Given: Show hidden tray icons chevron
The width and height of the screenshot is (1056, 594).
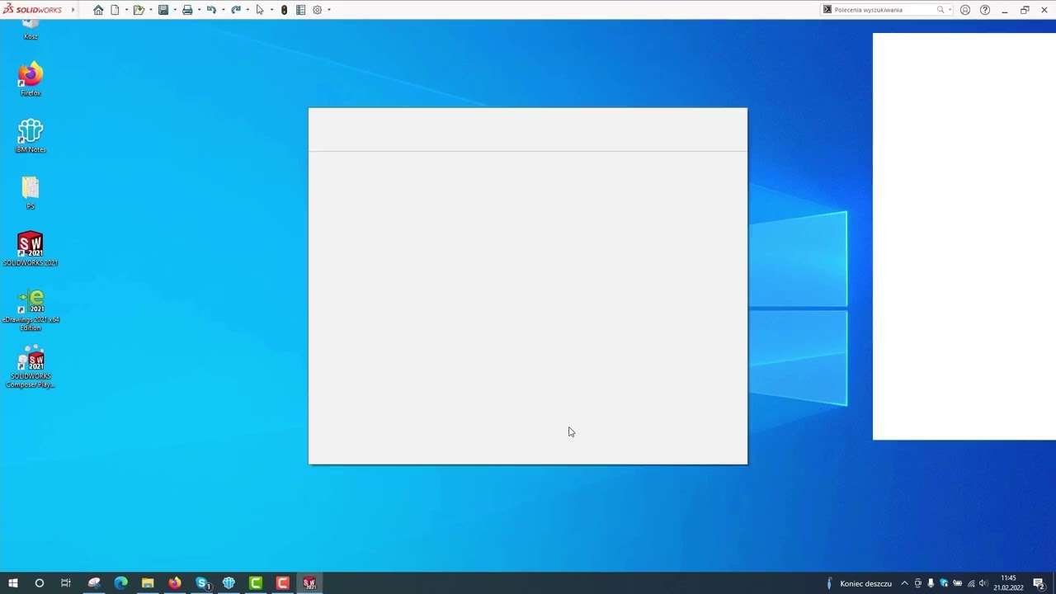Looking at the screenshot, I should [904, 583].
